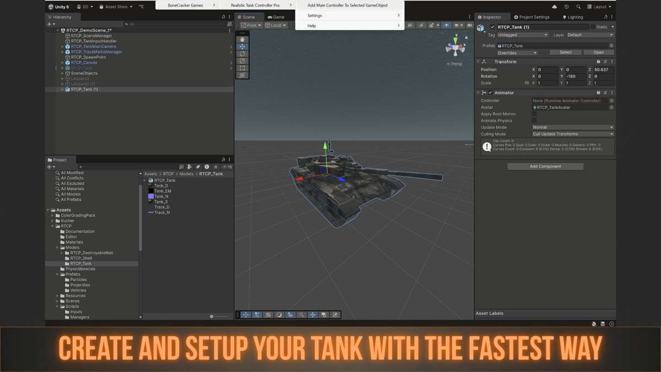Toggle the Project panel lock

(x=224, y=160)
